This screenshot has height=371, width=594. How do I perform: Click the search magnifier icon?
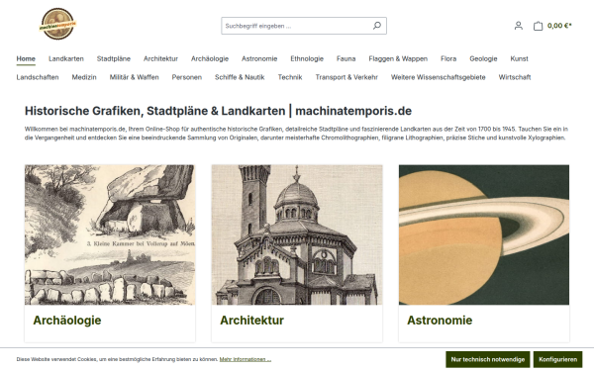pos(377,26)
